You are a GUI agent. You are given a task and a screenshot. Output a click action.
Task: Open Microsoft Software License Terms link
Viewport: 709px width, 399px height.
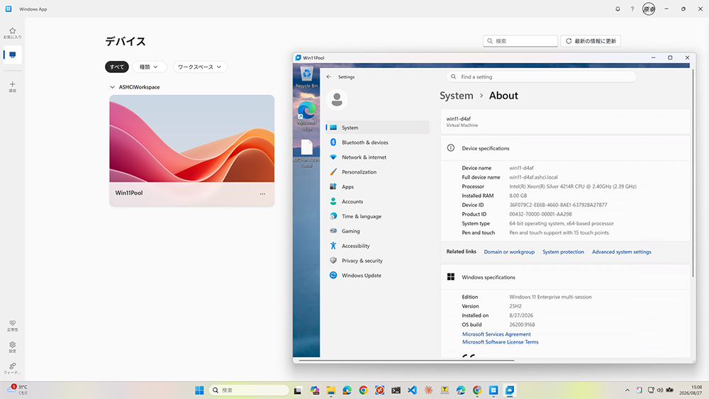(500, 342)
